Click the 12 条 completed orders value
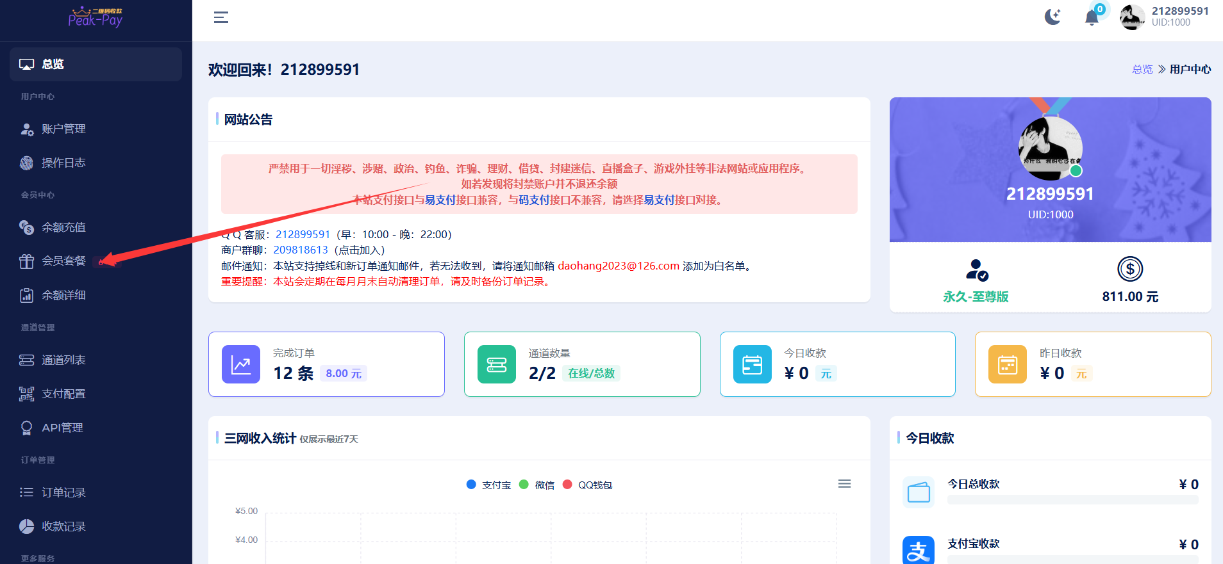1223x564 pixels. [294, 373]
